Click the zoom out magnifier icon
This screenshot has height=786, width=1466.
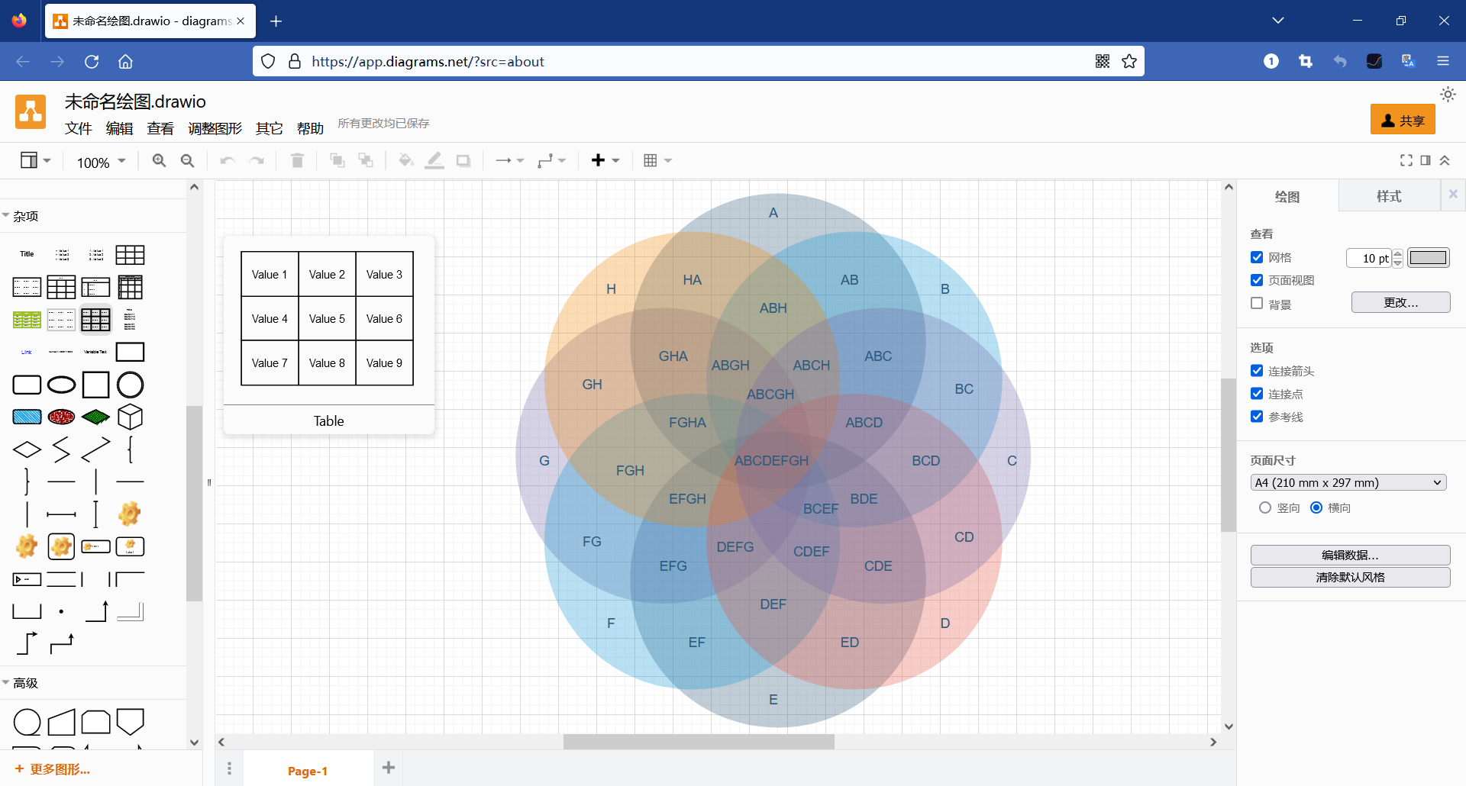click(x=187, y=160)
